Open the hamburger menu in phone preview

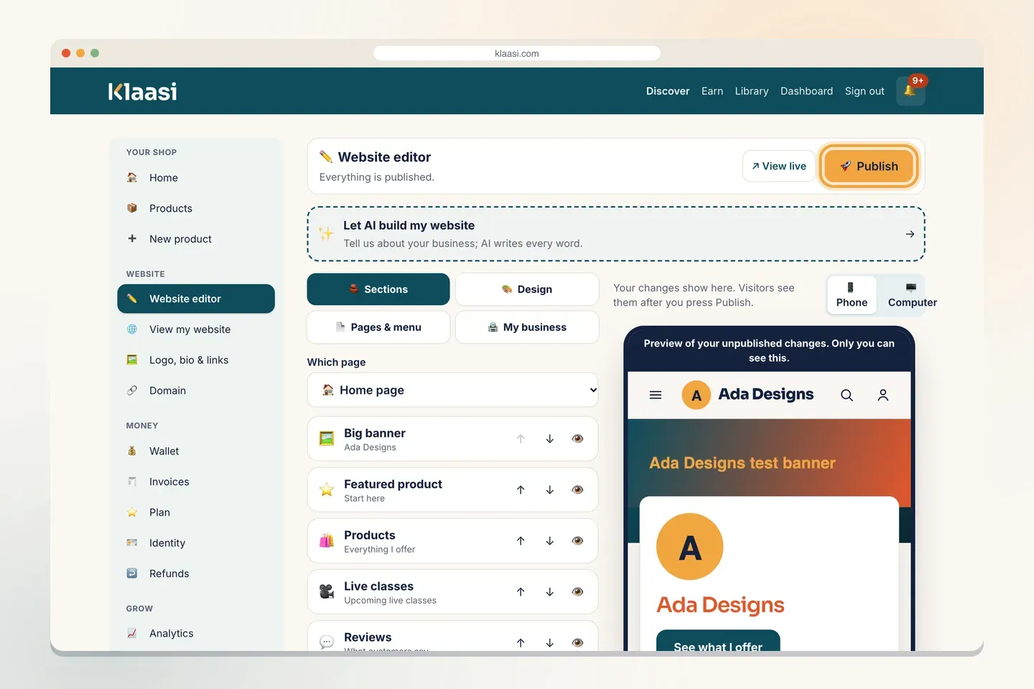tap(656, 395)
